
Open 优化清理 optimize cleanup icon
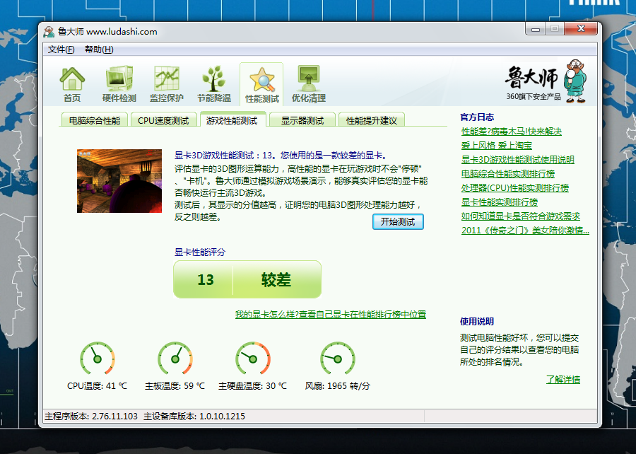click(308, 84)
